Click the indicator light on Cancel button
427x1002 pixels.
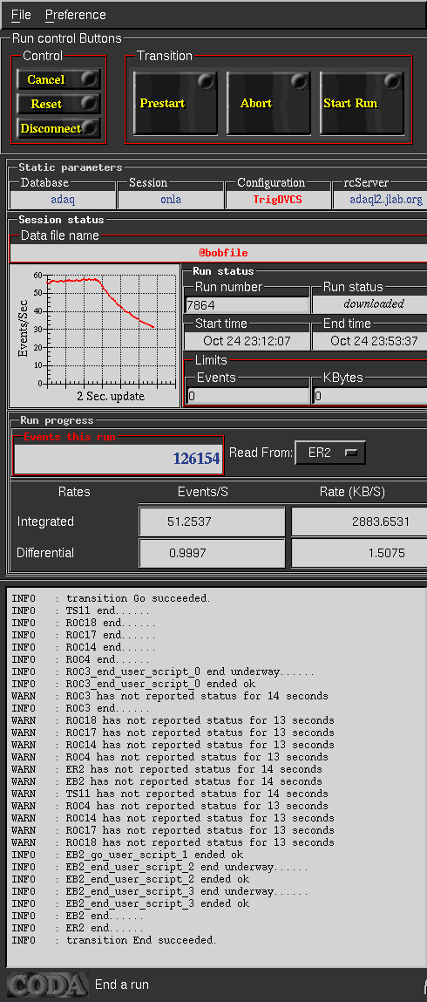coord(90,78)
